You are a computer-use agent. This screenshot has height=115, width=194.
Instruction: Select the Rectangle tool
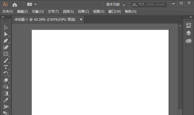click(6, 54)
